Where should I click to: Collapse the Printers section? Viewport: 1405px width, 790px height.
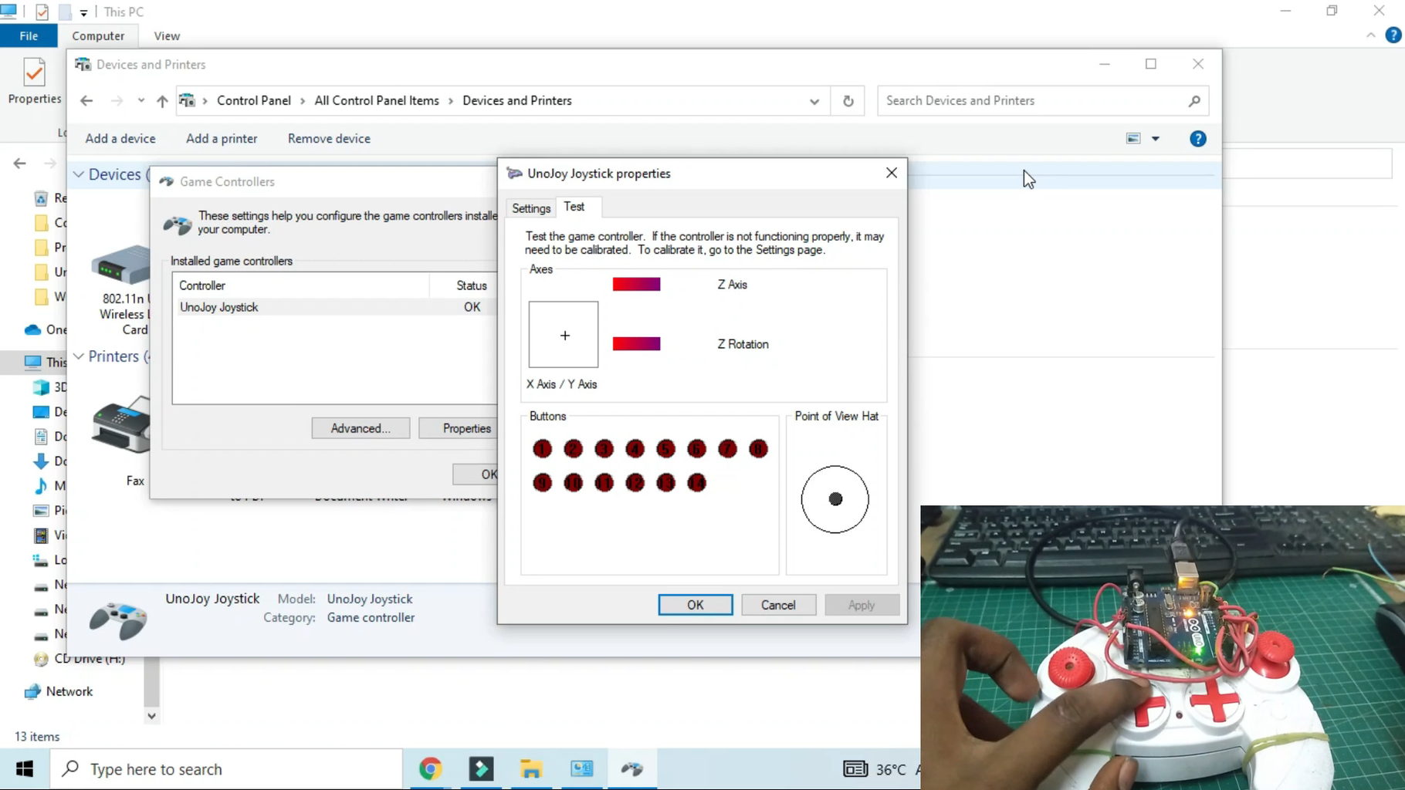pos(78,356)
